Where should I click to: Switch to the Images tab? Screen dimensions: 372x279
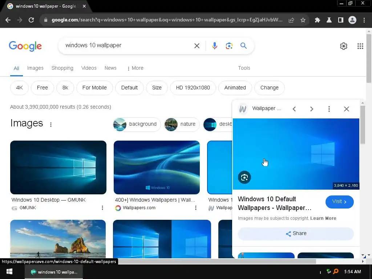[x=35, y=68]
